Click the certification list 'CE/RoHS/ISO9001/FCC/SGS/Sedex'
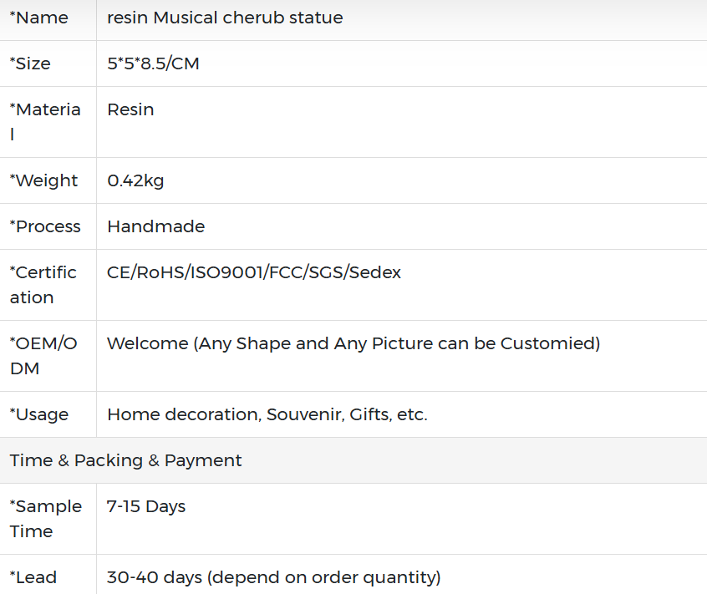 tap(254, 272)
